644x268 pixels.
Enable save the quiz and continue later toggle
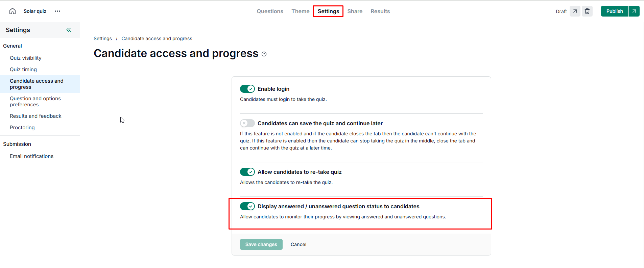(247, 123)
